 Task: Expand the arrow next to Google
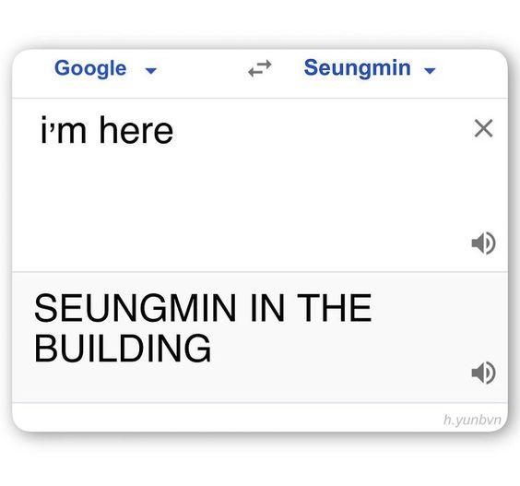(151, 70)
